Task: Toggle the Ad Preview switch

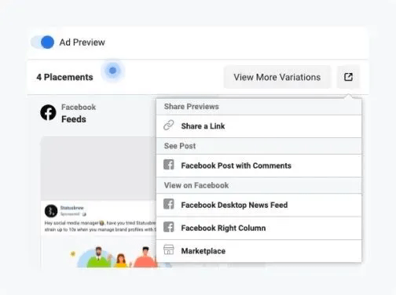Action: [x=42, y=42]
